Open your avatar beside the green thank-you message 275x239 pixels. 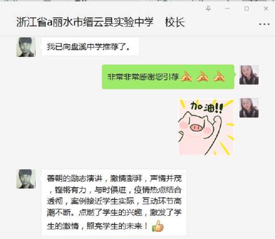click(x=249, y=75)
